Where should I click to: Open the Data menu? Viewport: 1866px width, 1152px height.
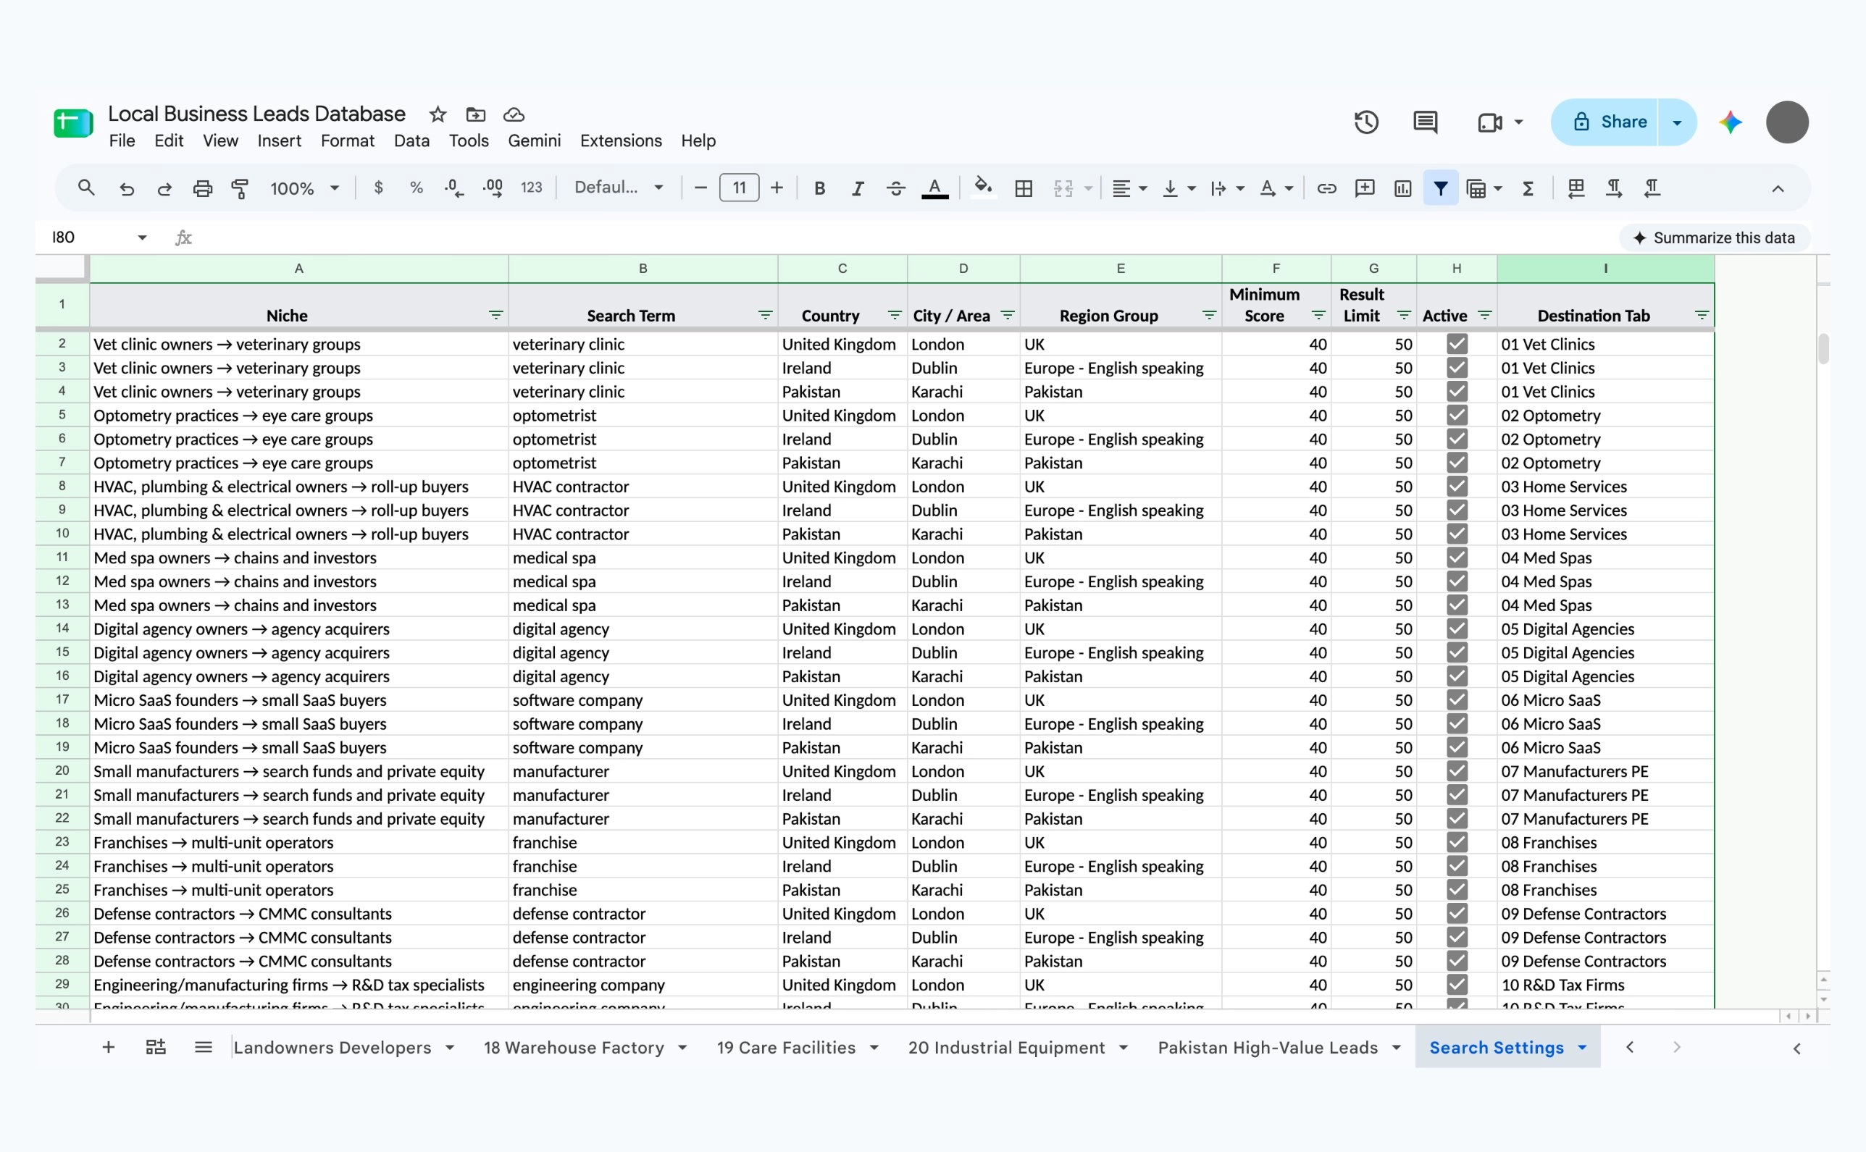click(x=411, y=141)
